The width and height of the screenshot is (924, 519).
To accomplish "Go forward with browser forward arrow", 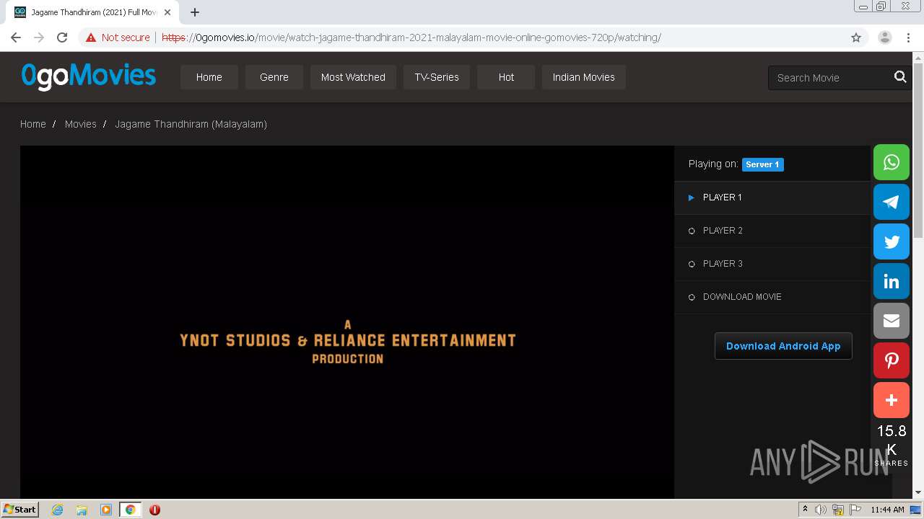I will click(39, 37).
